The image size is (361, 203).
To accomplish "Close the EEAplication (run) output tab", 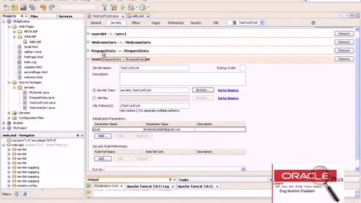I will point(122,186).
